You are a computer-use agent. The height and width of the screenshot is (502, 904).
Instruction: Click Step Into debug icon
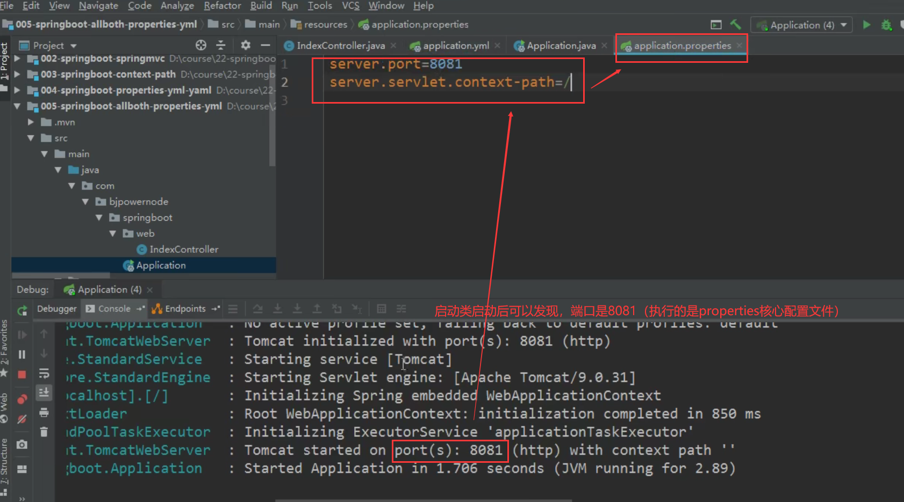pos(277,309)
